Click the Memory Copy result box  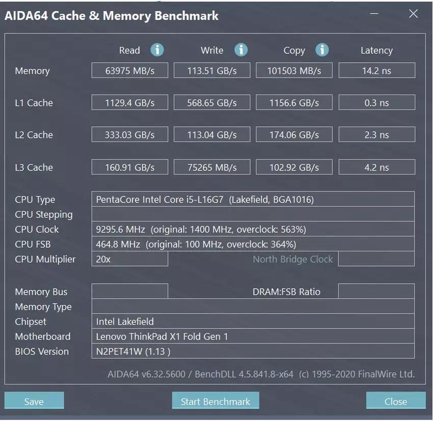[x=294, y=70]
